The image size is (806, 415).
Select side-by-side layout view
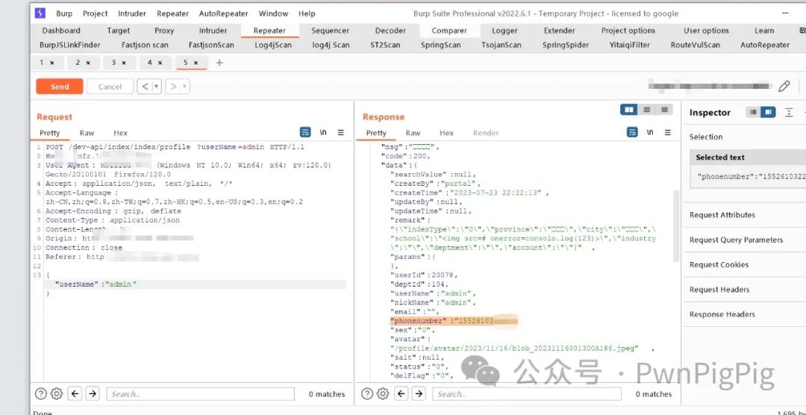pyautogui.click(x=629, y=110)
